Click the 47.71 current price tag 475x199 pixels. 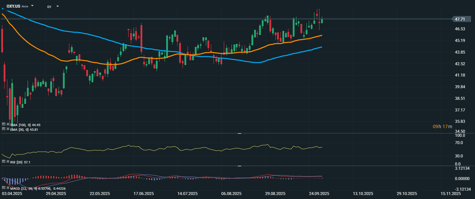pos(460,19)
